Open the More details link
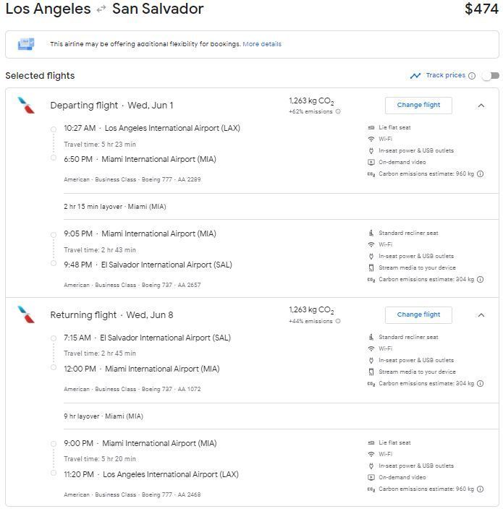The image size is (503, 514). 262,44
